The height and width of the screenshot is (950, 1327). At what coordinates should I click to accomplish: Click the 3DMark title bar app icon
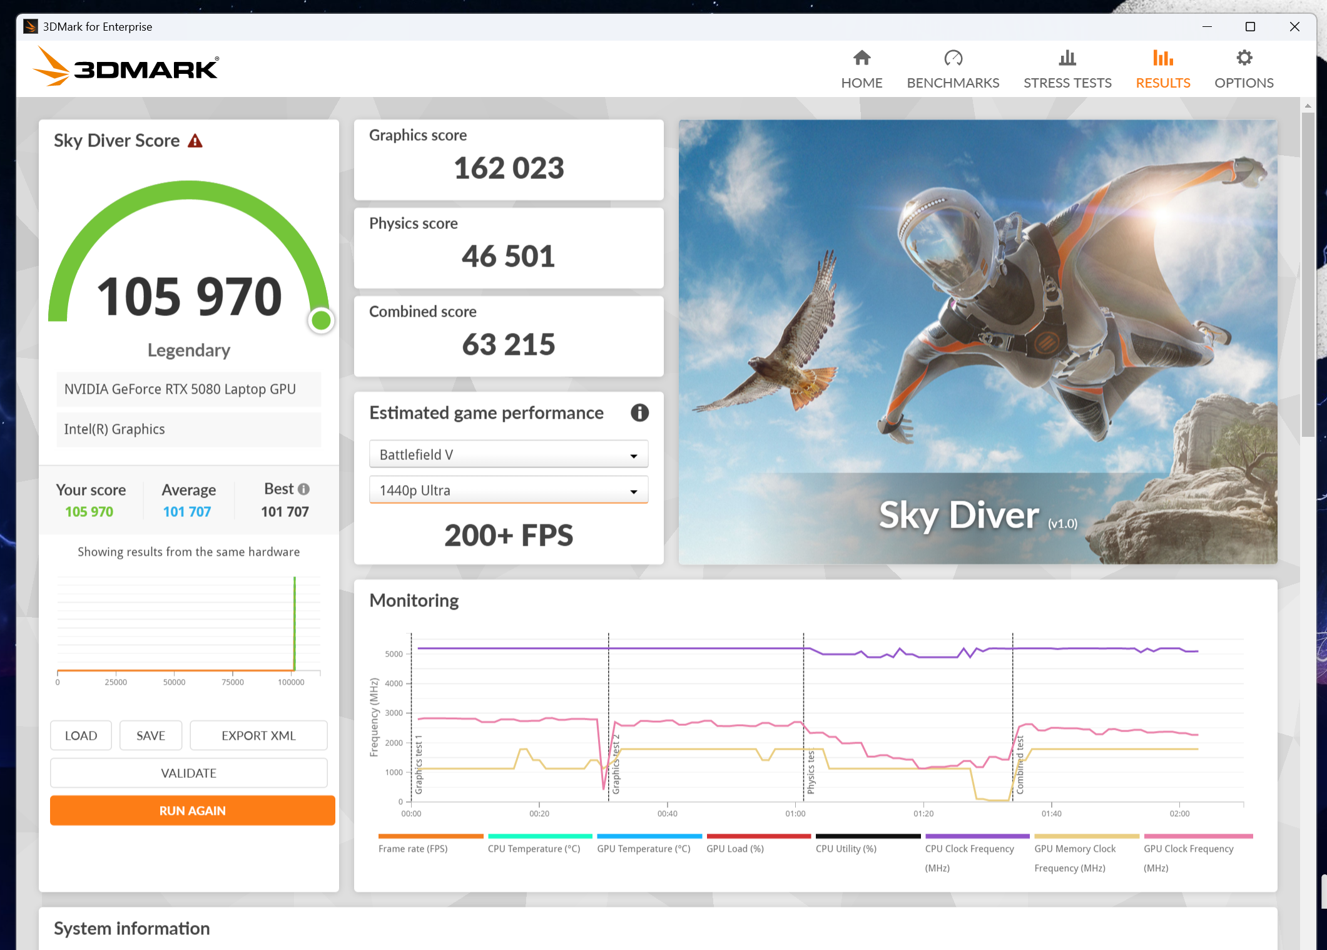(30, 26)
